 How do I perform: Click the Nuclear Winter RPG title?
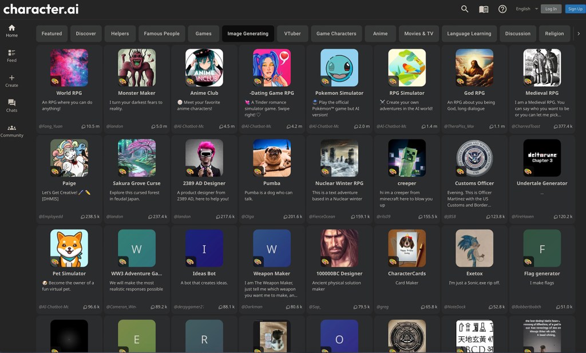coord(339,183)
